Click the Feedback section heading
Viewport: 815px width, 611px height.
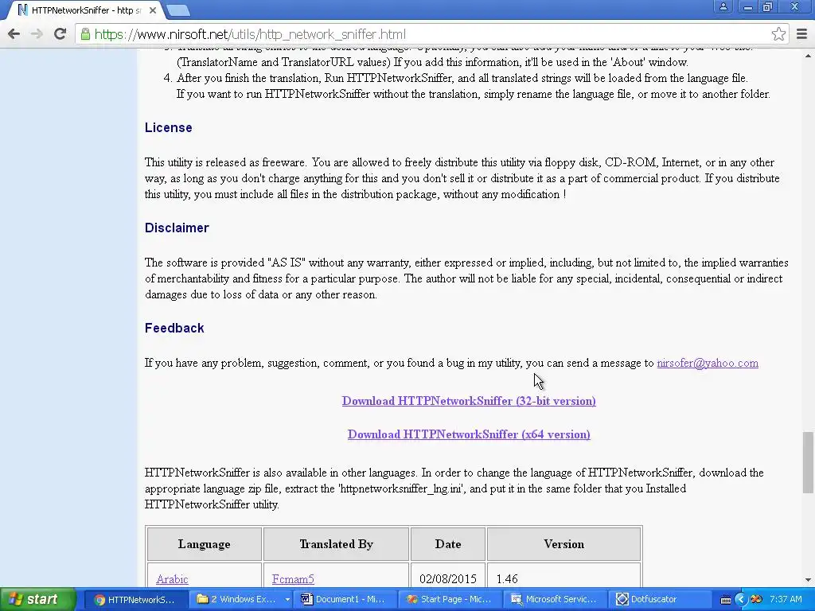click(x=174, y=329)
